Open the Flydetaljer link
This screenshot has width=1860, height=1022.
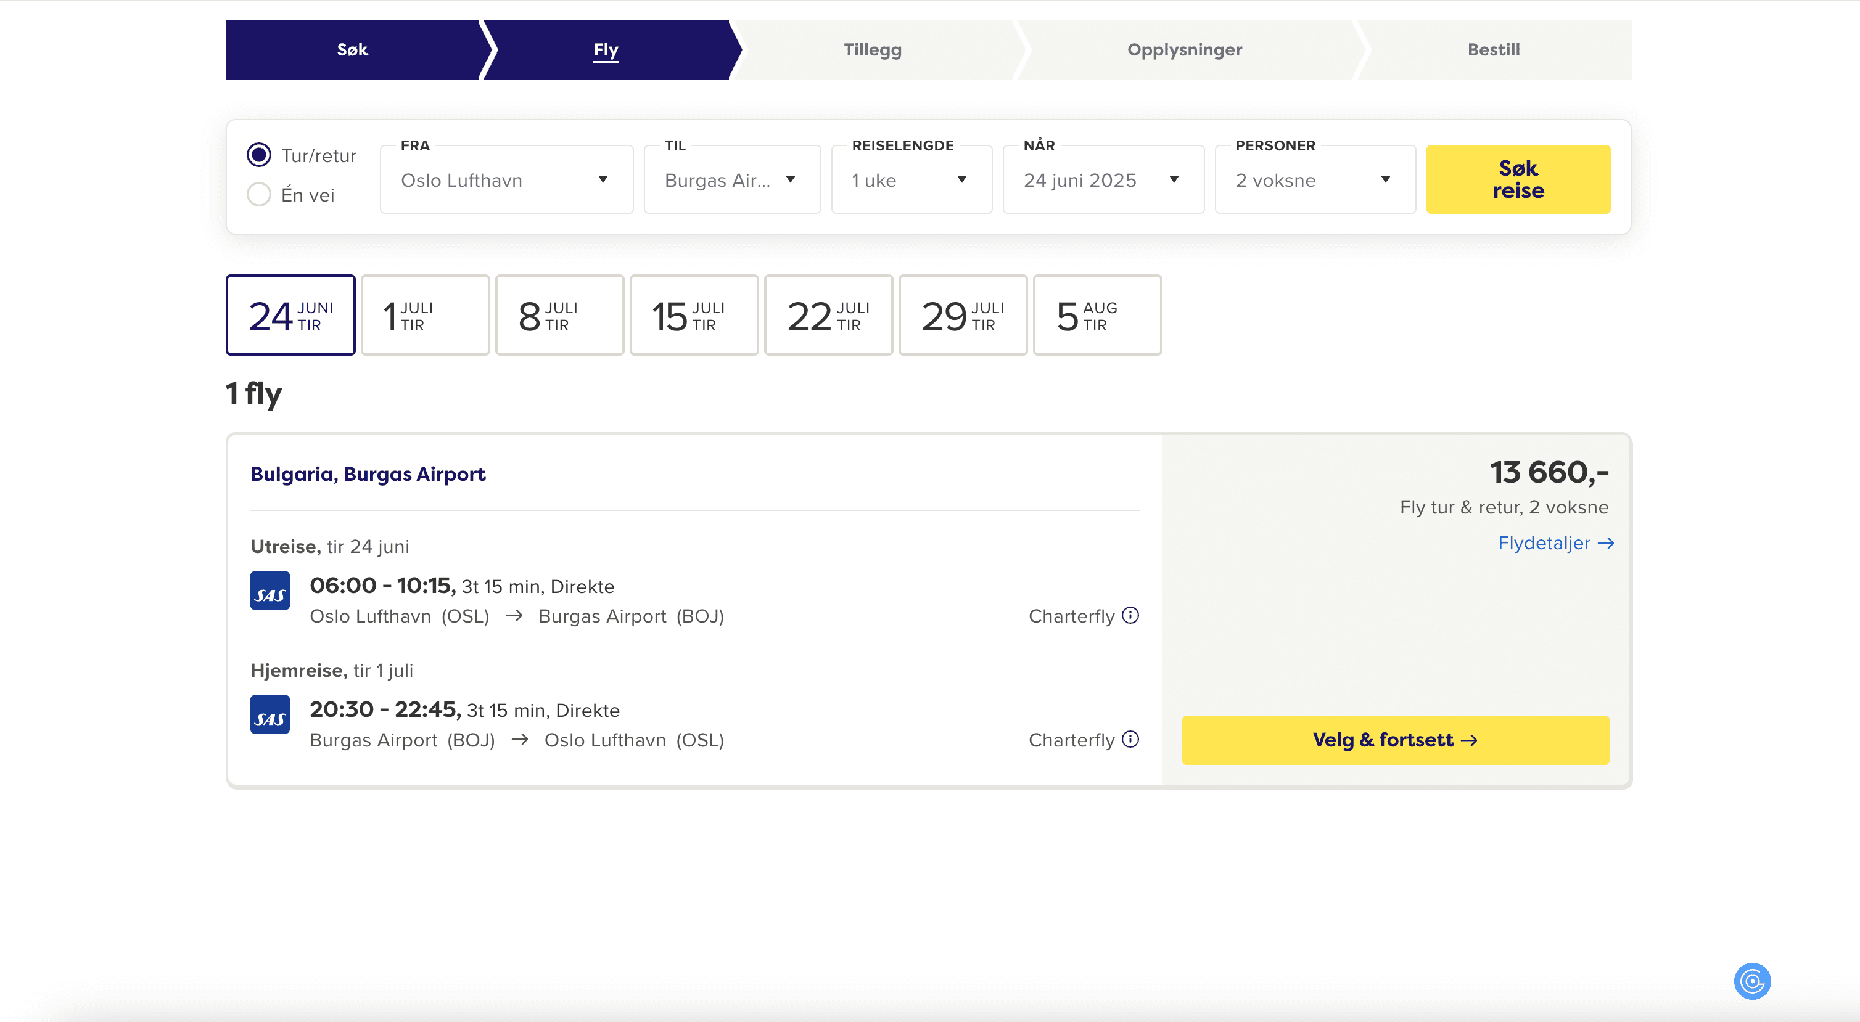(1555, 544)
